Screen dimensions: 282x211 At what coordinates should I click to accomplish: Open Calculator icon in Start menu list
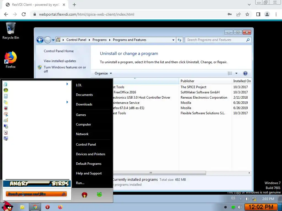click(6, 96)
